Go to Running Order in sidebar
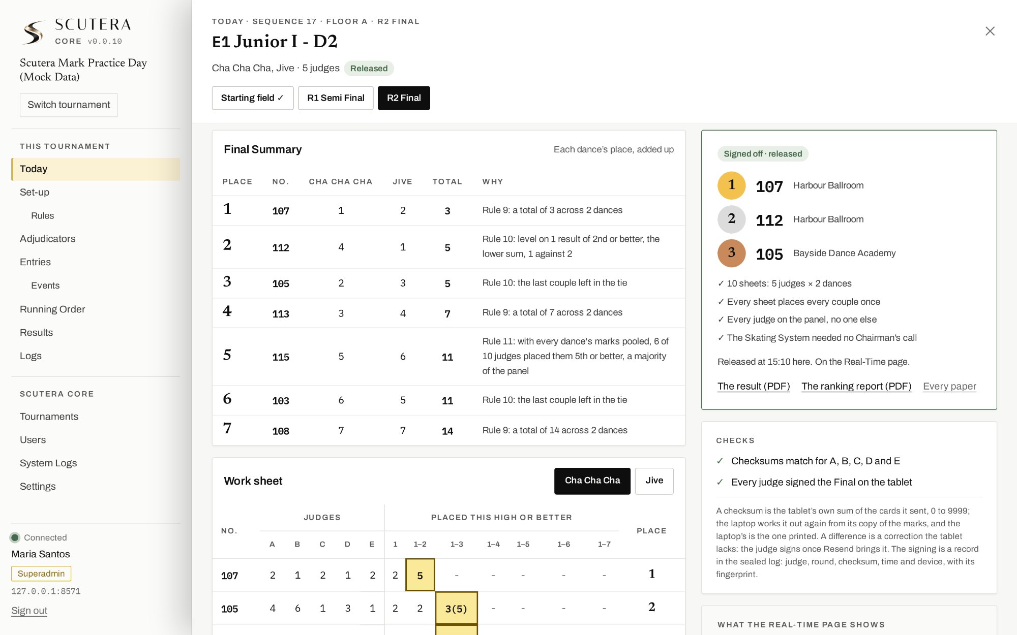 (52, 309)
